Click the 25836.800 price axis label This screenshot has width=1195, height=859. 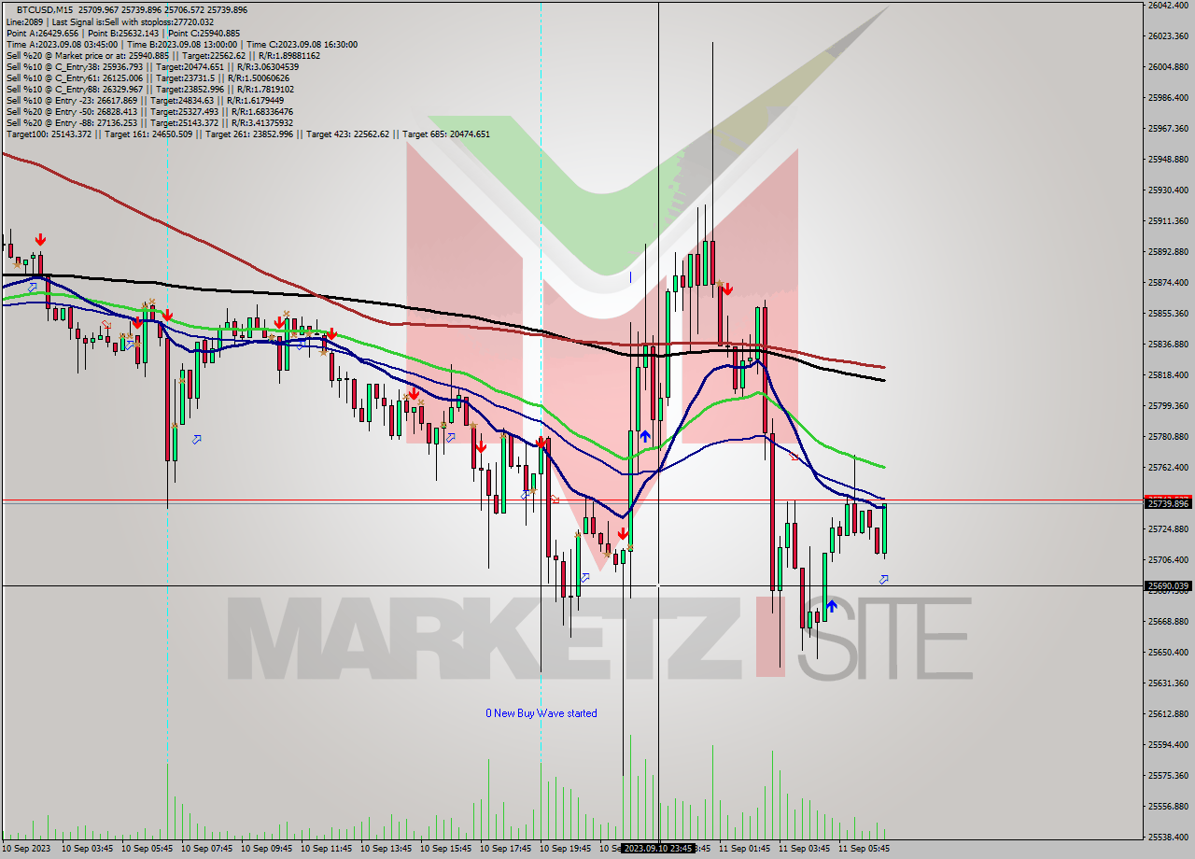click(1168, 345)
